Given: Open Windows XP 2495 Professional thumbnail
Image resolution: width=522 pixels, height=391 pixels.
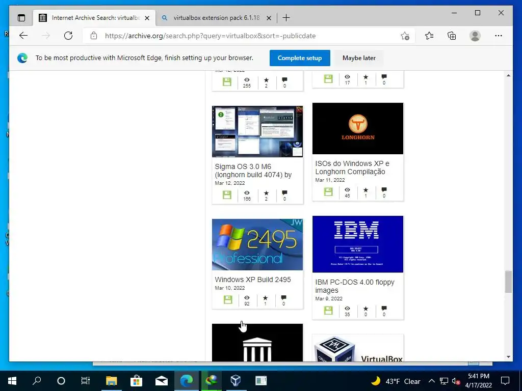Looking at the screenshot, I should click(257, 245).
